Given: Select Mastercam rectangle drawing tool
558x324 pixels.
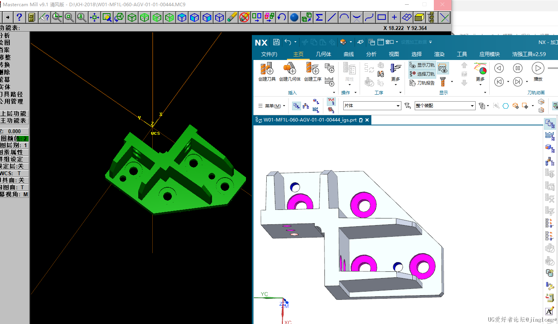Looking at the screenshot, I should tap(382, 17).
